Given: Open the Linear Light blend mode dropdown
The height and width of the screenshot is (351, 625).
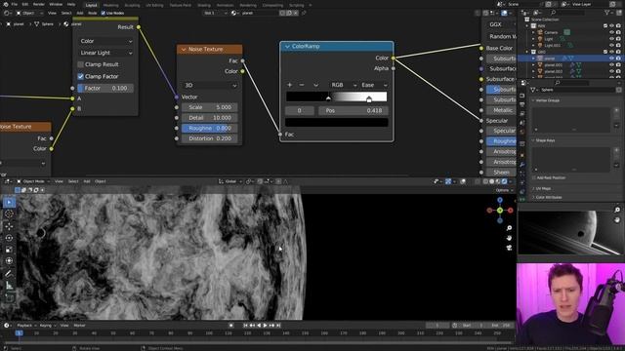Looking at the screenshot, I should pyautogui.click(x=105, y=53).
